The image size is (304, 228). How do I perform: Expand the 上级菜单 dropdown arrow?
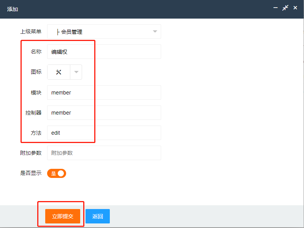point(155,31)
